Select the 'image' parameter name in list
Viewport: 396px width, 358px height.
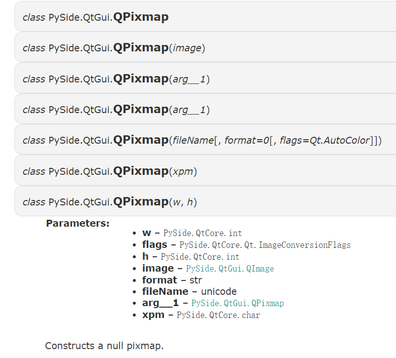[x=158, y=269]
